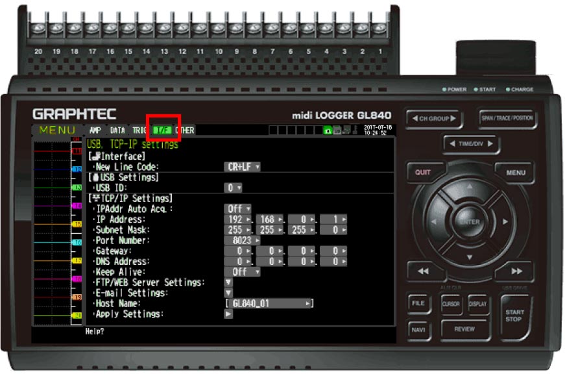
Task: Click the NAVI key
Action: (x=418, y=330)
